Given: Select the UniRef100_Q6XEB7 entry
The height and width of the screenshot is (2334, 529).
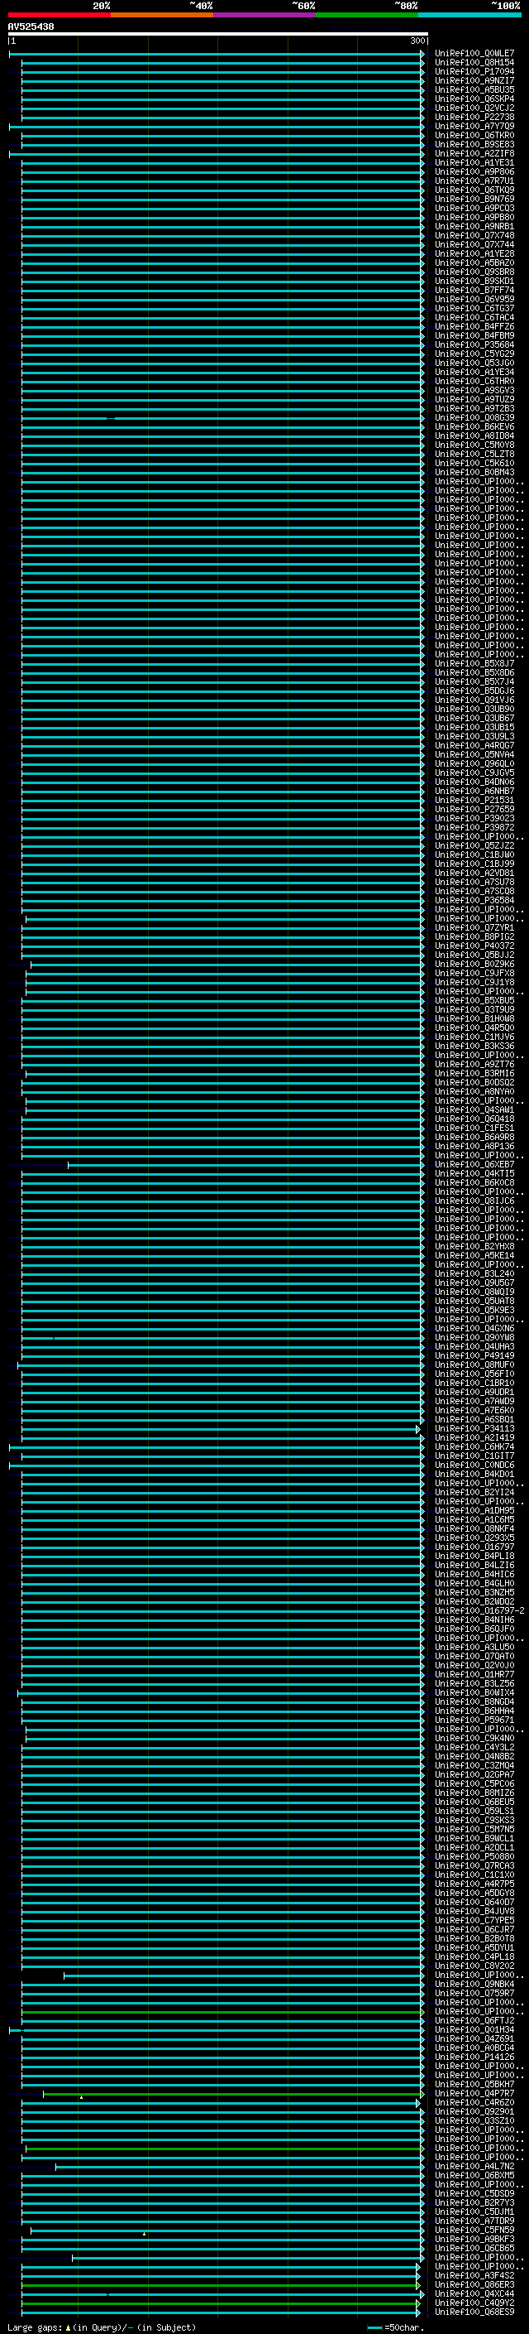Looking at the screenshot, I should point(474,1164).
